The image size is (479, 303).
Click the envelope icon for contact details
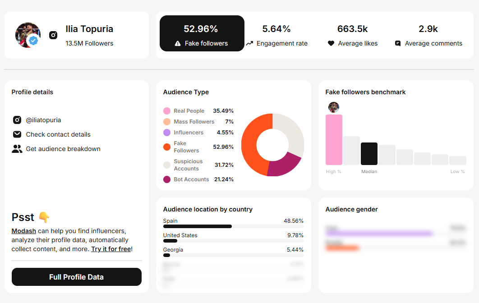tap(17, 134)
